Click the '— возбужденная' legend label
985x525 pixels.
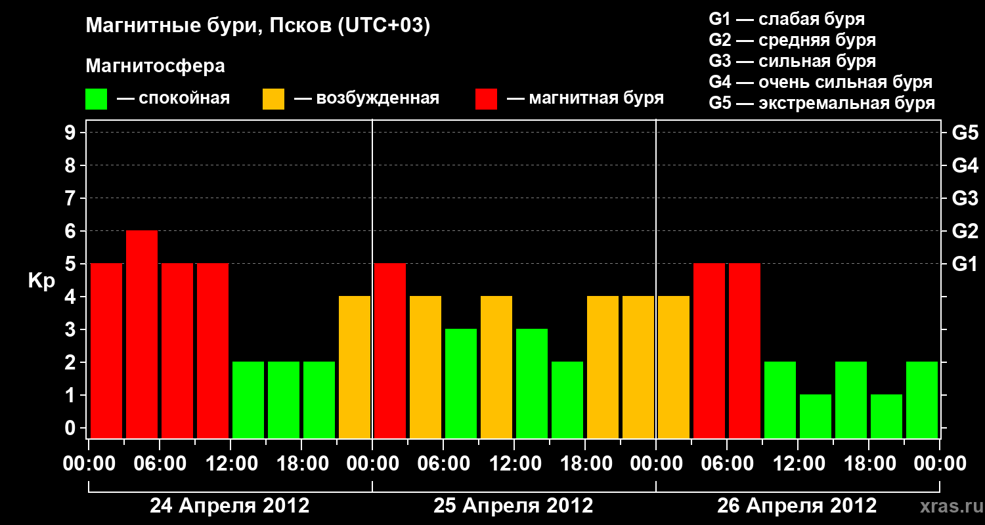tap(366, 99)
